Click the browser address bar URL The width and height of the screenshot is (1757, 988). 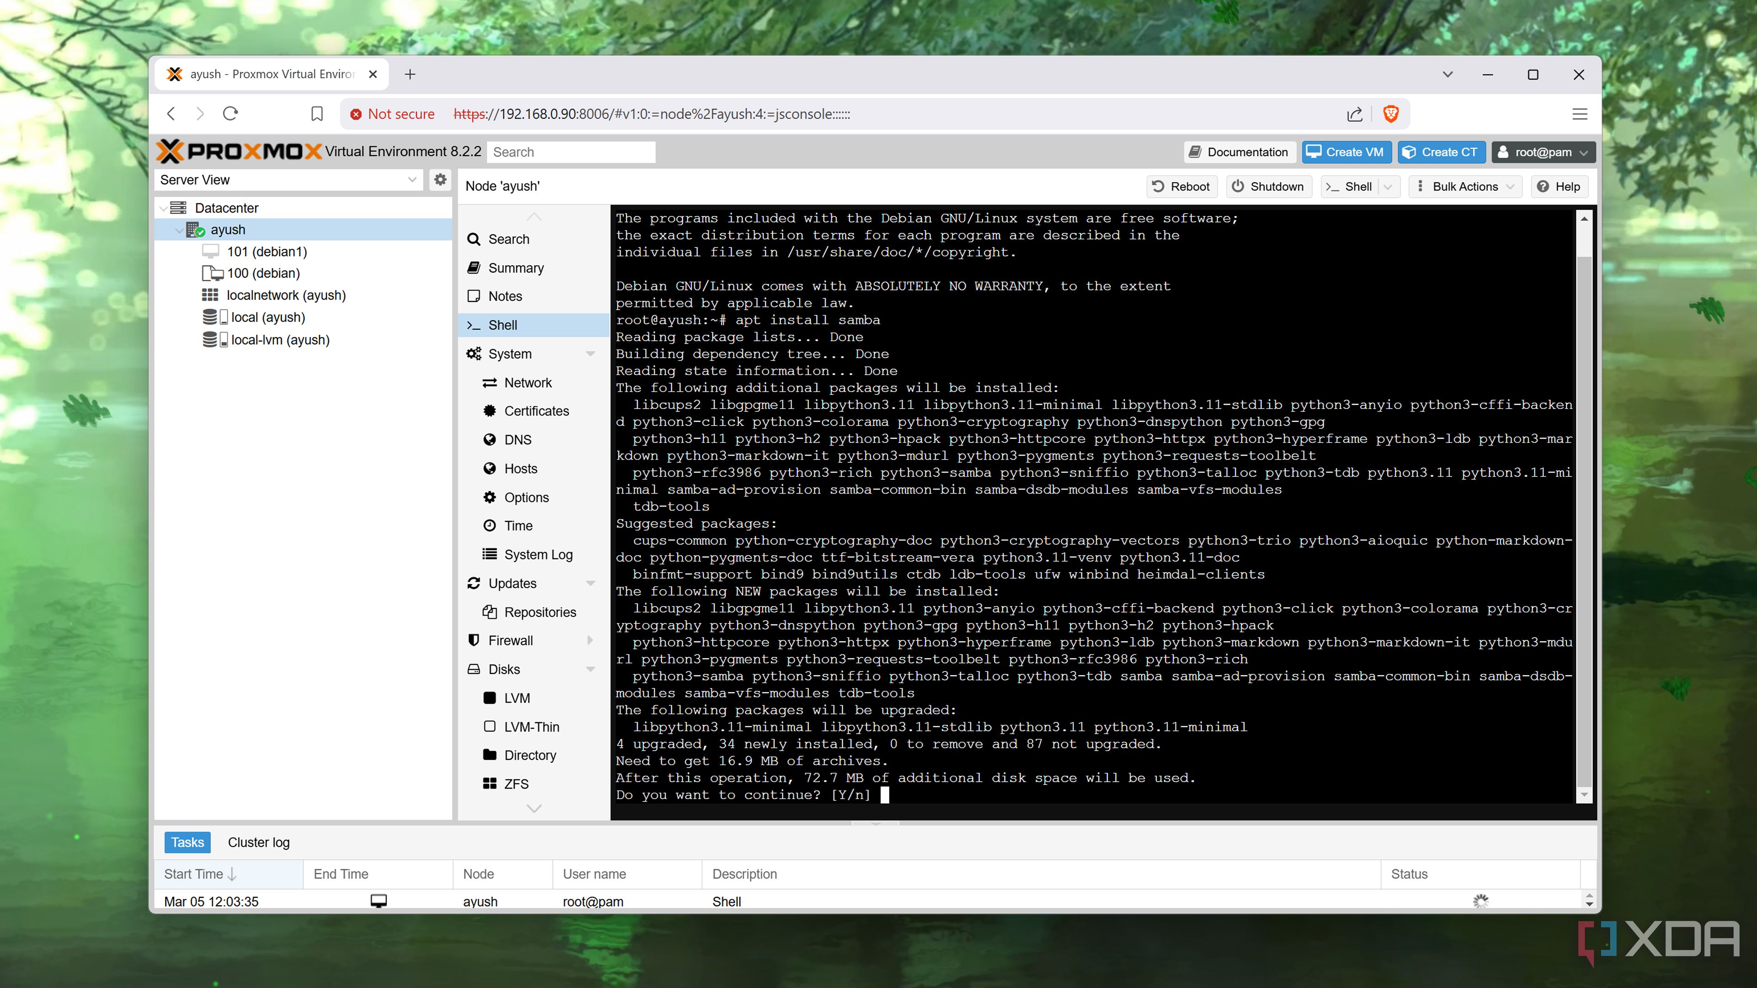point(652,114)
